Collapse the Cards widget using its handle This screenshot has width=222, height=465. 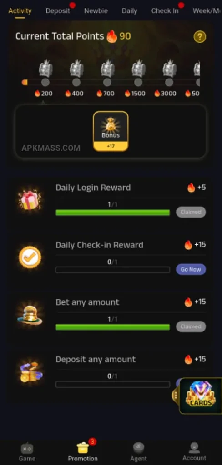(x=176, y=396)
